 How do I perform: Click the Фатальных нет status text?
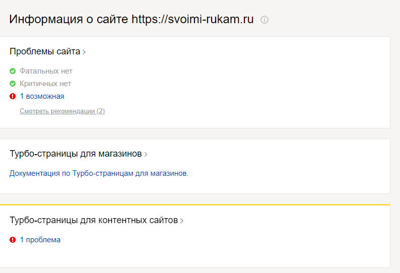pyautogui.click(x=46, y=71)
